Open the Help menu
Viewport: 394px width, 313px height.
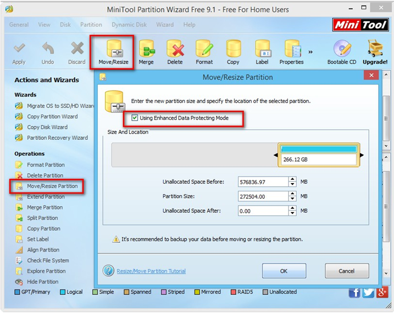[x=189, y=25]
